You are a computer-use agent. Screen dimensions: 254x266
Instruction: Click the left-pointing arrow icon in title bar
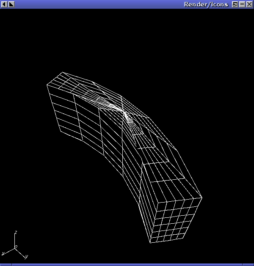(4, 4)
